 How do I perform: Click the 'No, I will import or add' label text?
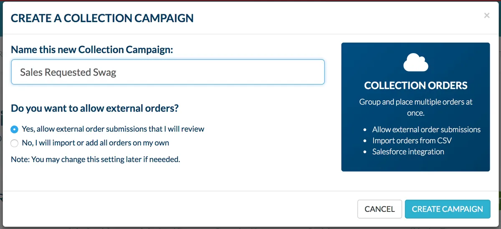[95, 143]
